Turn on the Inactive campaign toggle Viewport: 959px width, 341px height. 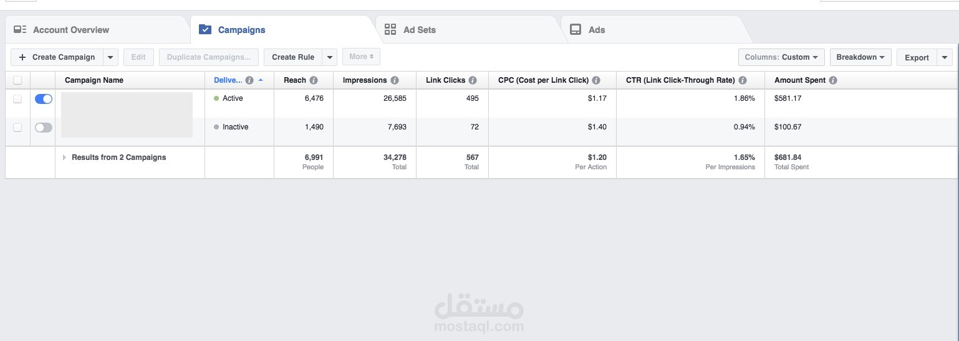44,128
